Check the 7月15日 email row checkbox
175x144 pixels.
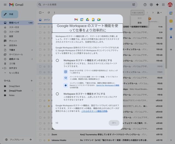click(x=40, y=50)
